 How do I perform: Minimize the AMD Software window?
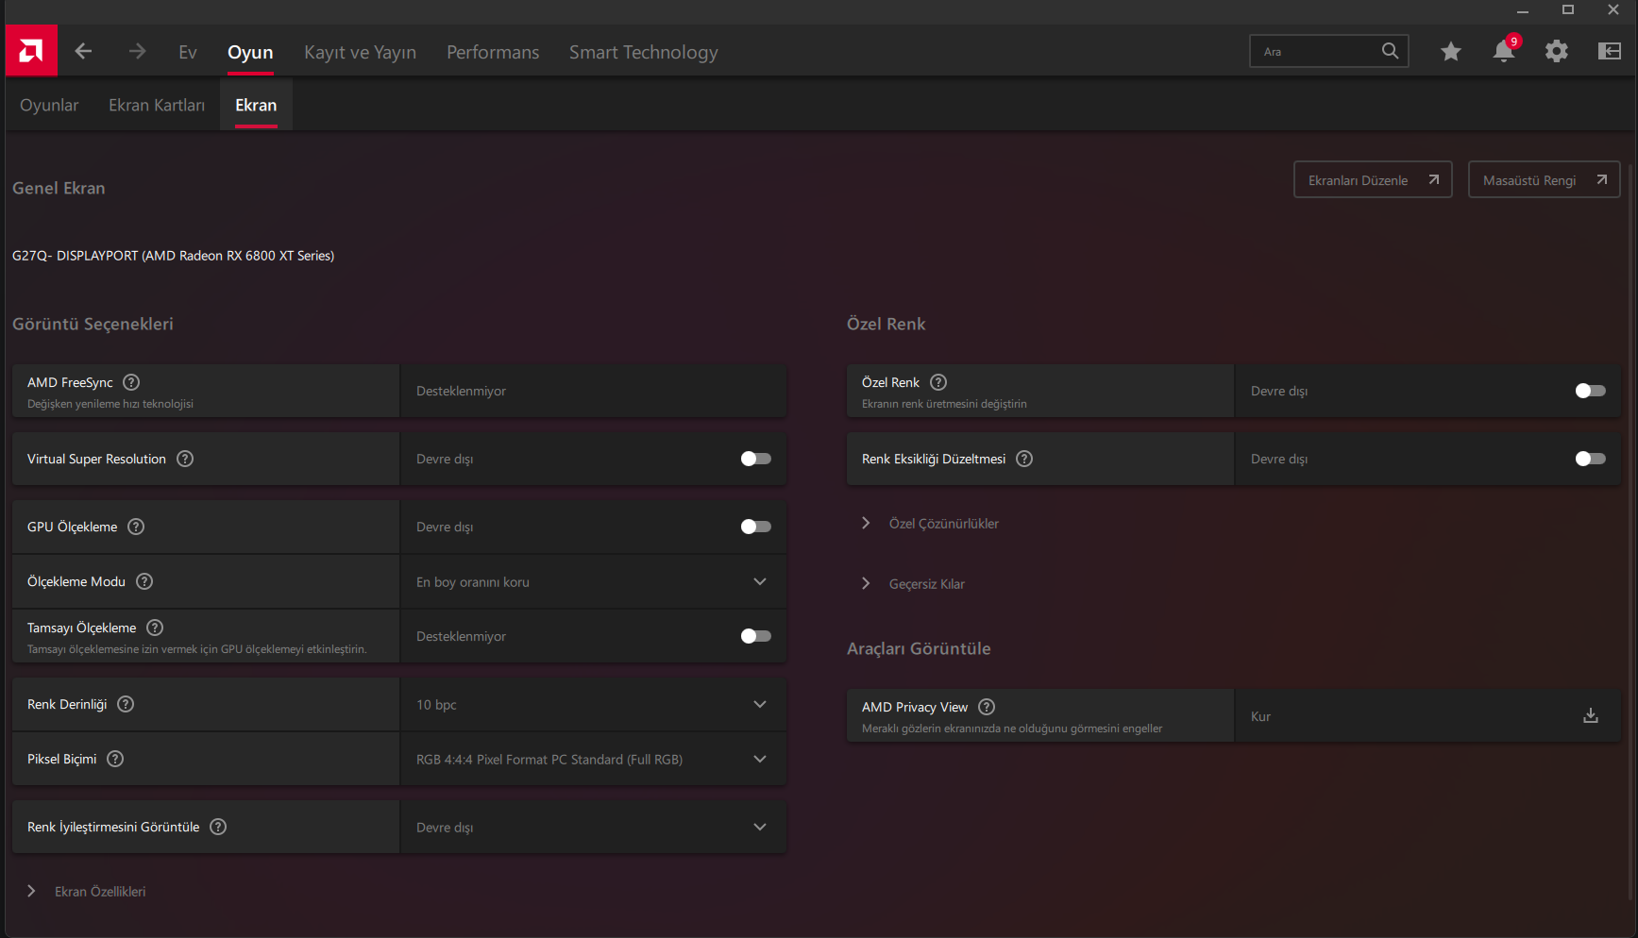point(1523,10)
